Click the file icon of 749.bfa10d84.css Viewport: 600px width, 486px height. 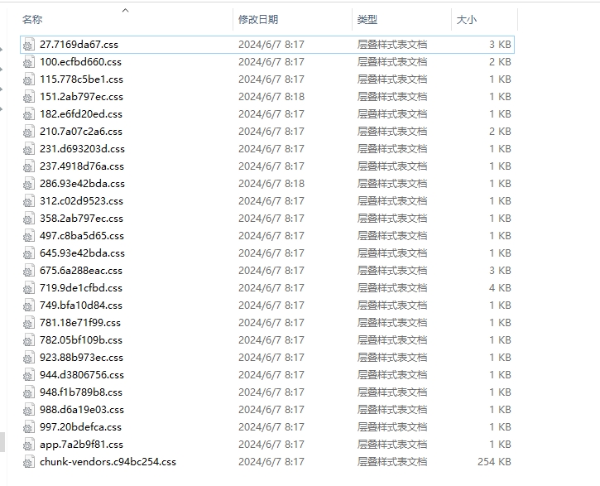click(x=28, y=306)
